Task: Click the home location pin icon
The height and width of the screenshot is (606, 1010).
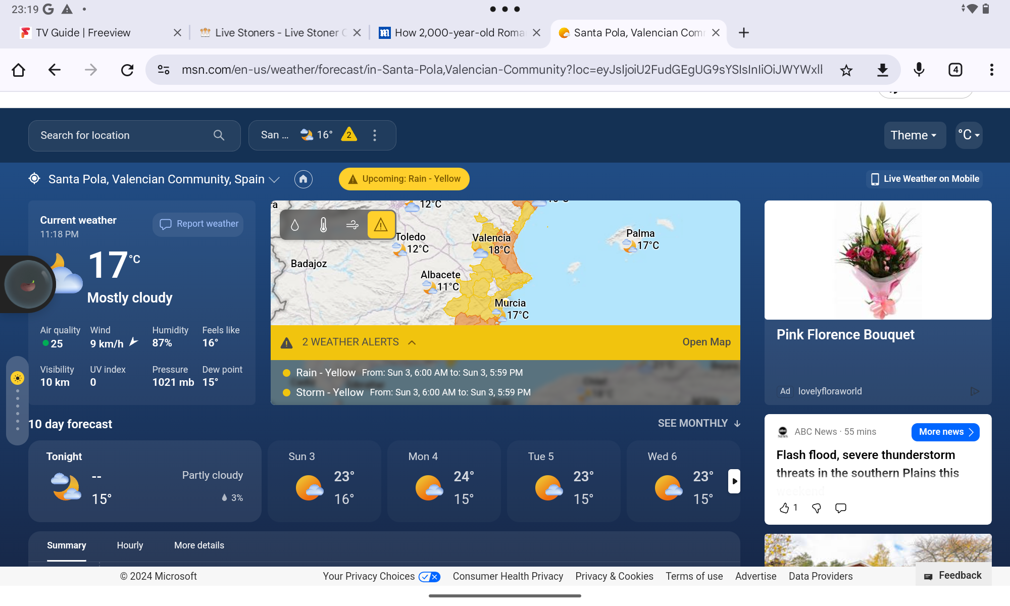Action: click(x=303, y=179)
